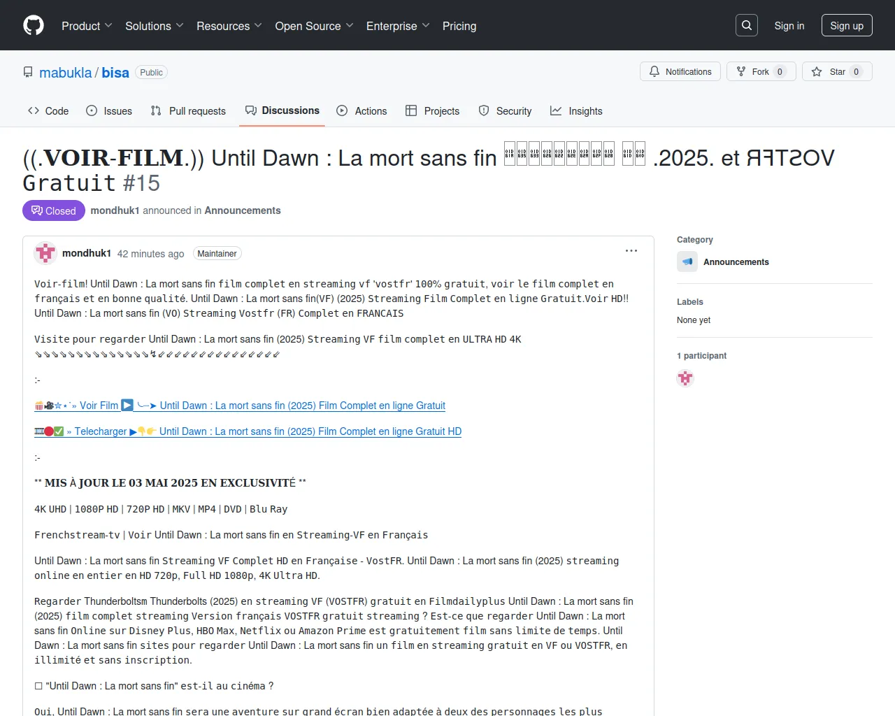Click the repository book icon beside mabukla
This screenshot has height=716, width=895.
pos(28,72)
